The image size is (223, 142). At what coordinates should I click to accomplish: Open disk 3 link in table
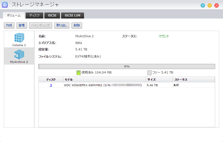tap(51, 85)
